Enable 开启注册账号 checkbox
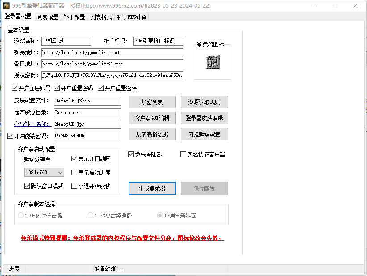Image resolution: width=367 pixels, height=276 pixels. (x=15, y=88)
